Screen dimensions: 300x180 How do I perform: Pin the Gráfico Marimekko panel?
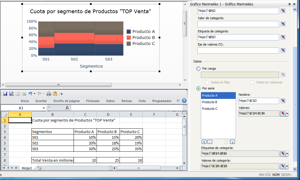(x=290, y=4)
